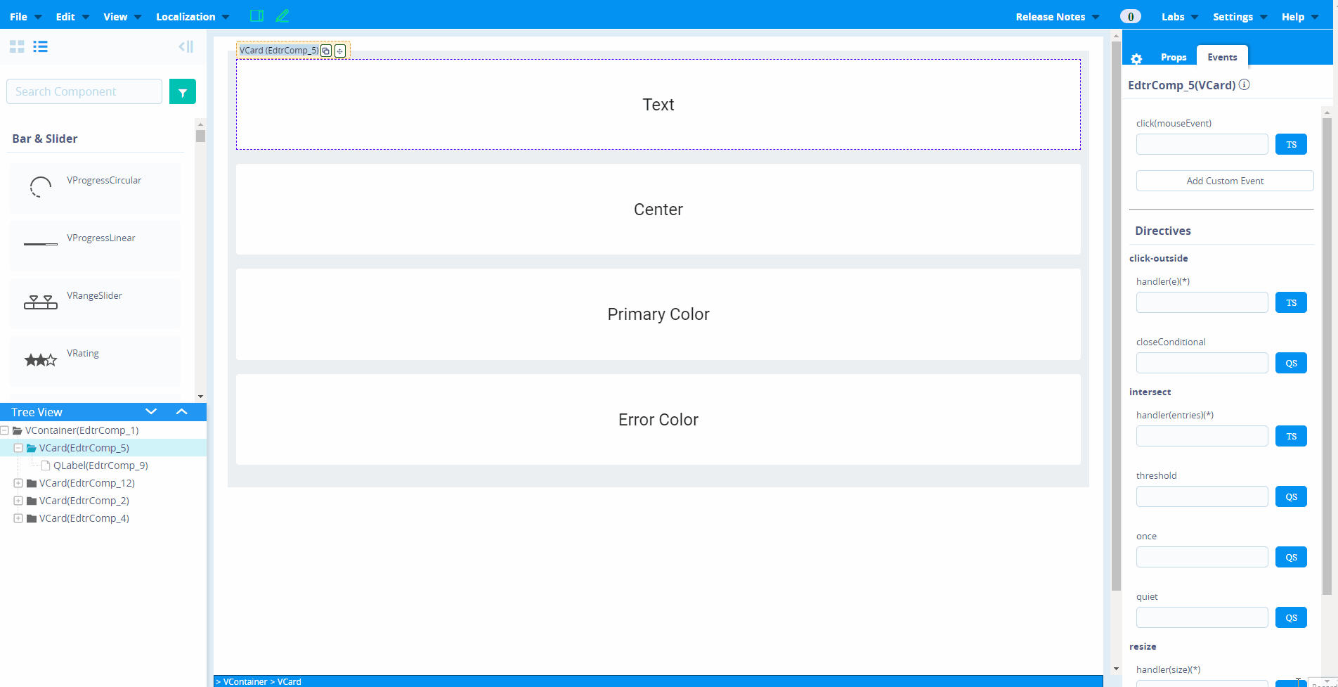Collapse the left sidebar panel

186,46
